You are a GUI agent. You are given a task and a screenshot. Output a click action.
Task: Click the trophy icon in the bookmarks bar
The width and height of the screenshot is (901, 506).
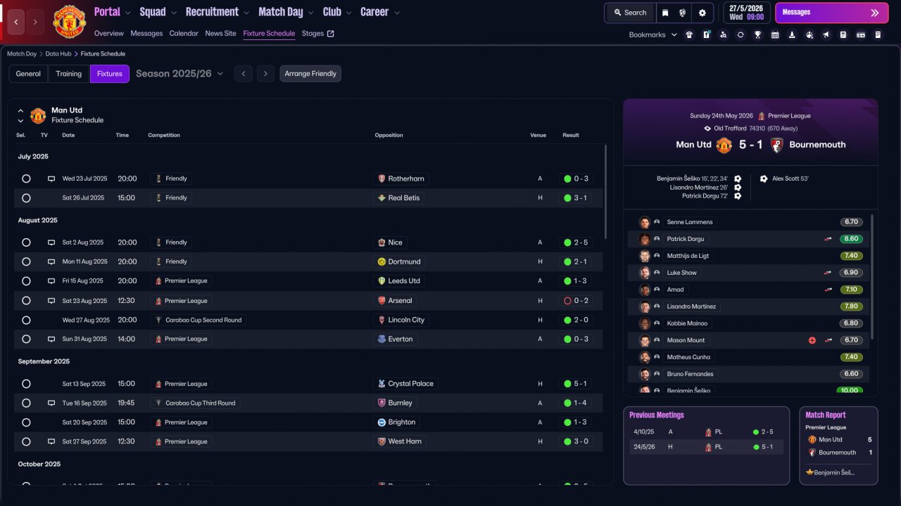(x=757, y=34)
